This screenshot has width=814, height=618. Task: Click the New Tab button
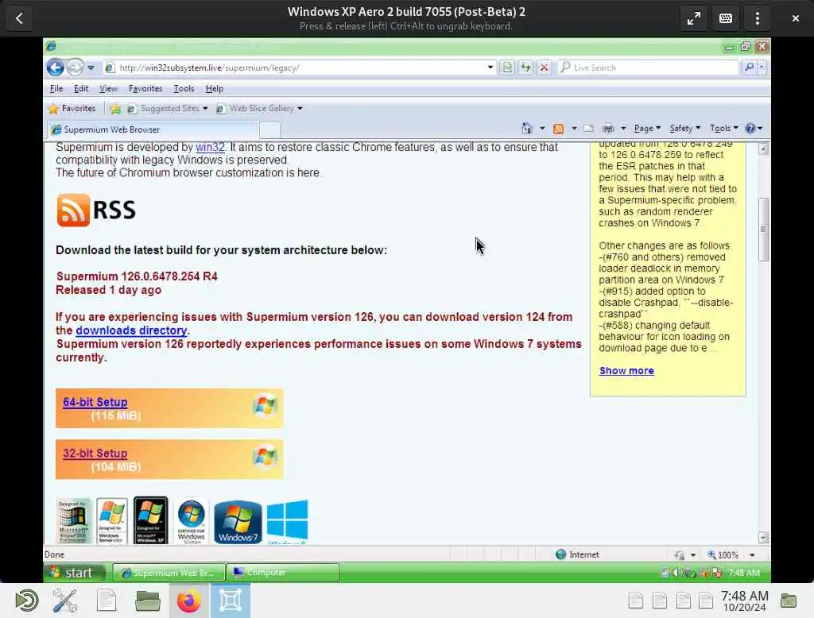[269, 129]
